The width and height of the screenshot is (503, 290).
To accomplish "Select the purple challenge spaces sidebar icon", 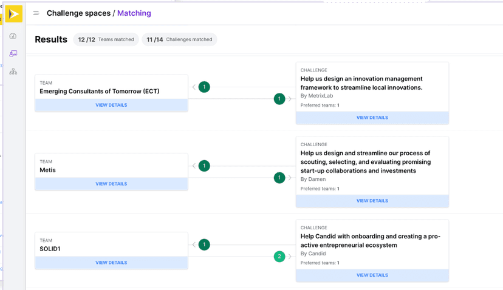I will point(13,54).
